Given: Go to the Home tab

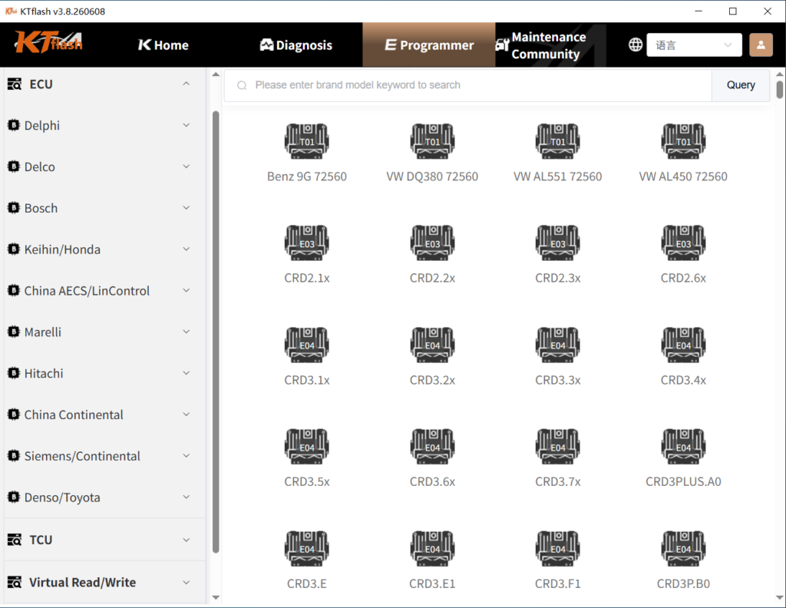Looking at the screenshot, I should (x=163, y=45).
